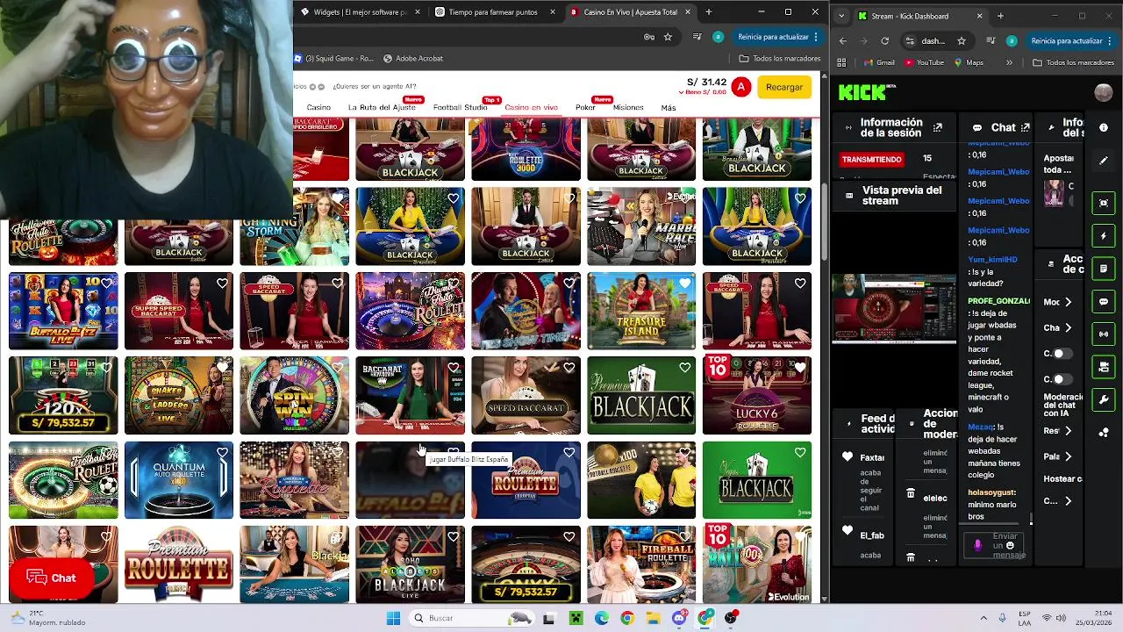Viewport: 1123px width, 632px height.
Task: Open the Football Studio tab
Action: (460, 108)
